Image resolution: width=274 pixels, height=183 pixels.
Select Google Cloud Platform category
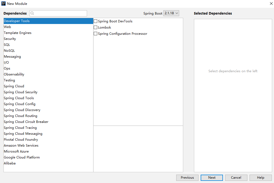(48, 157)
